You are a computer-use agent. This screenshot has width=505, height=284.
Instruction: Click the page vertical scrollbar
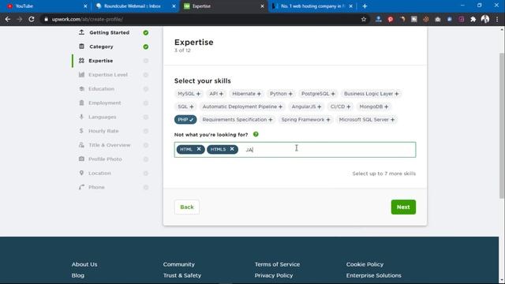(x=502, y=125)
